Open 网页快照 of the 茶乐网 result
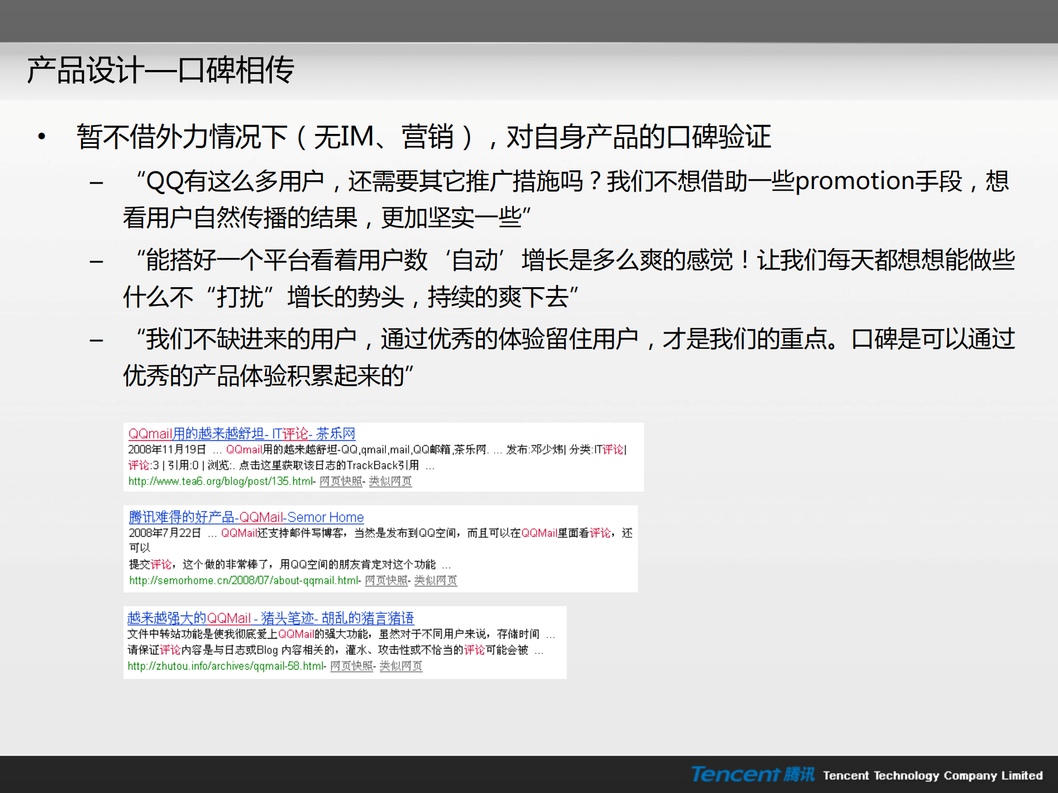Image resolution: width=1058 pixels, height=793 pixels. pyautogui.click(x=340, y=481)
